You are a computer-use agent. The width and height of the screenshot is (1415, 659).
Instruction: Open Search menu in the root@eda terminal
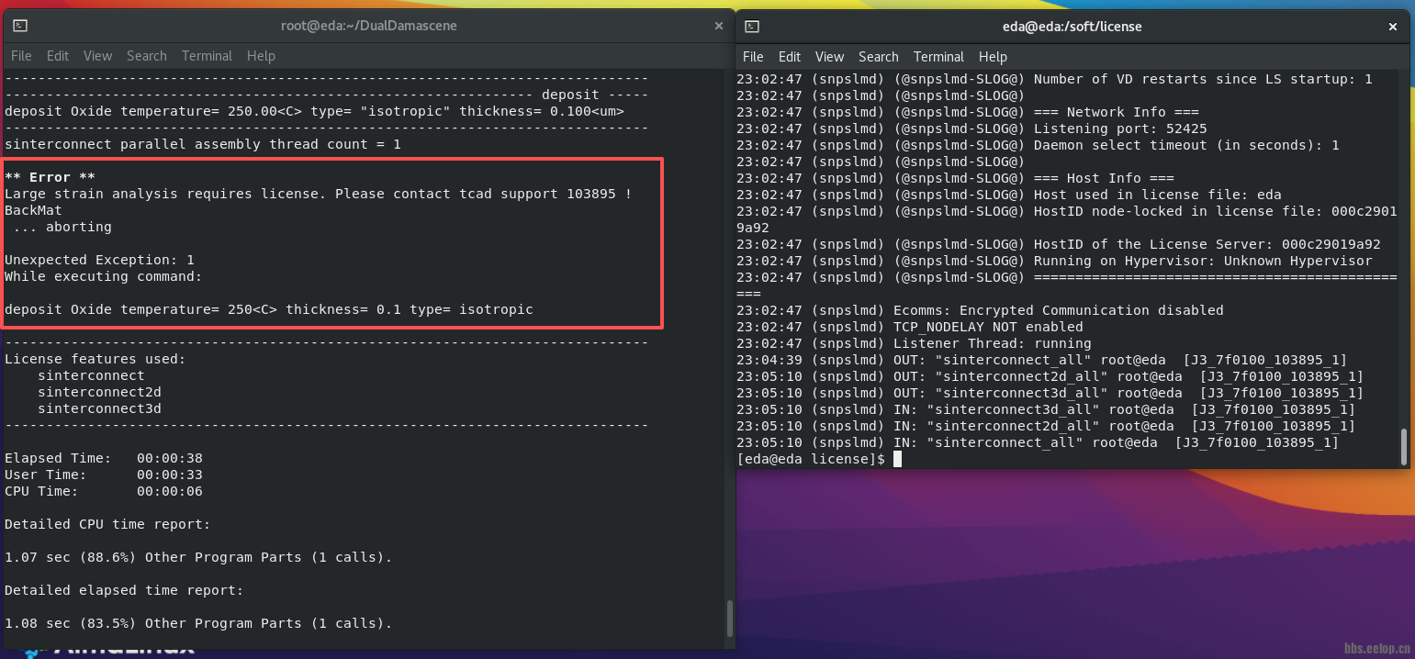(x=147, y=56)
